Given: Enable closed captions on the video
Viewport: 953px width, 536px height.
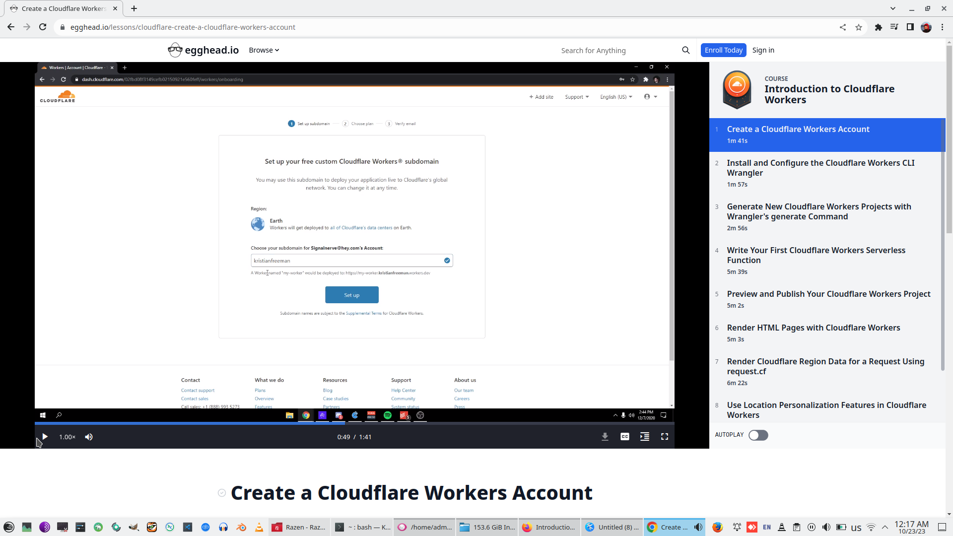Looking at the screenshot, I should [624, 437].
